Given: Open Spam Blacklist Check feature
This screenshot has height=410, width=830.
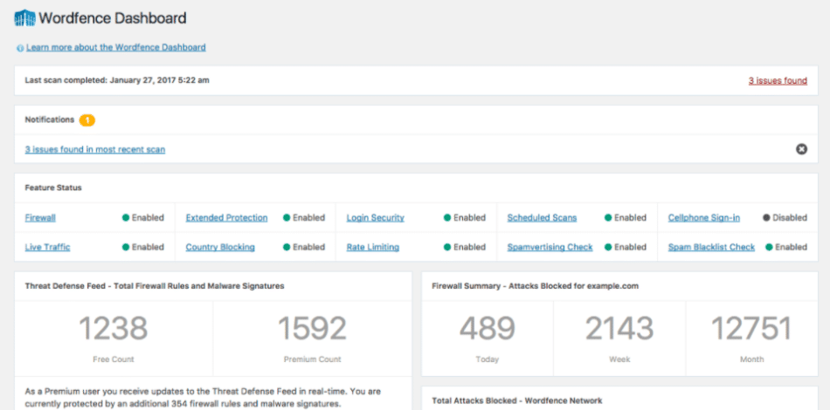Looking at the screenshot, I should coord(711,247).
